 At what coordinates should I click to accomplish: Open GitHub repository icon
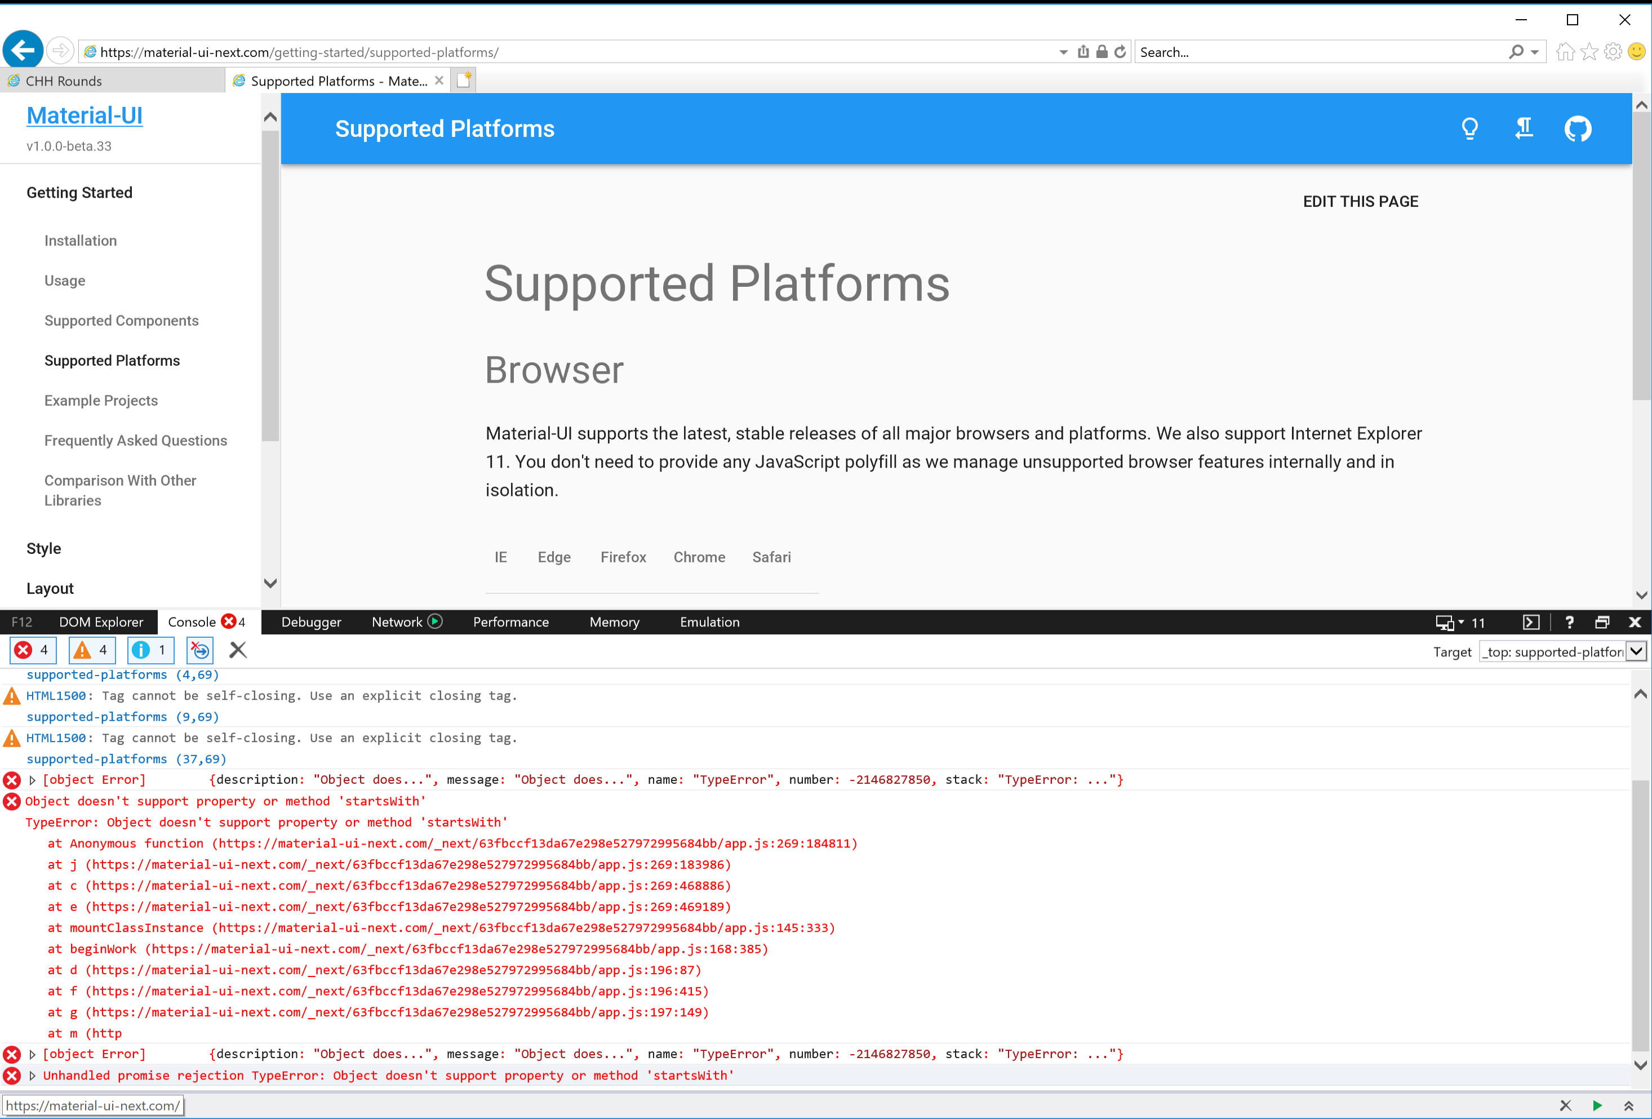coord(1578,128)
